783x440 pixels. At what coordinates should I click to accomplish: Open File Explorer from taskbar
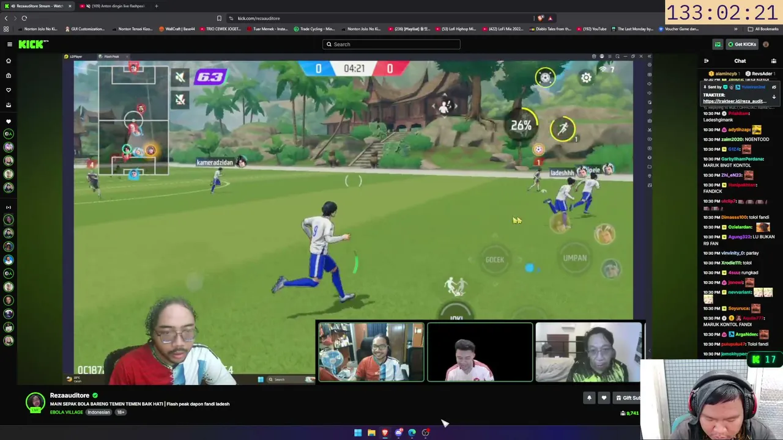(x=371, y=433)
